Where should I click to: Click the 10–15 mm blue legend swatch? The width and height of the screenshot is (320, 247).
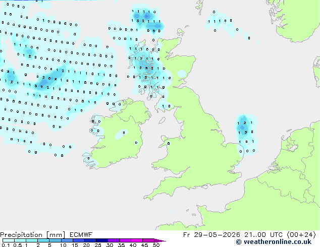coord(67,240)
